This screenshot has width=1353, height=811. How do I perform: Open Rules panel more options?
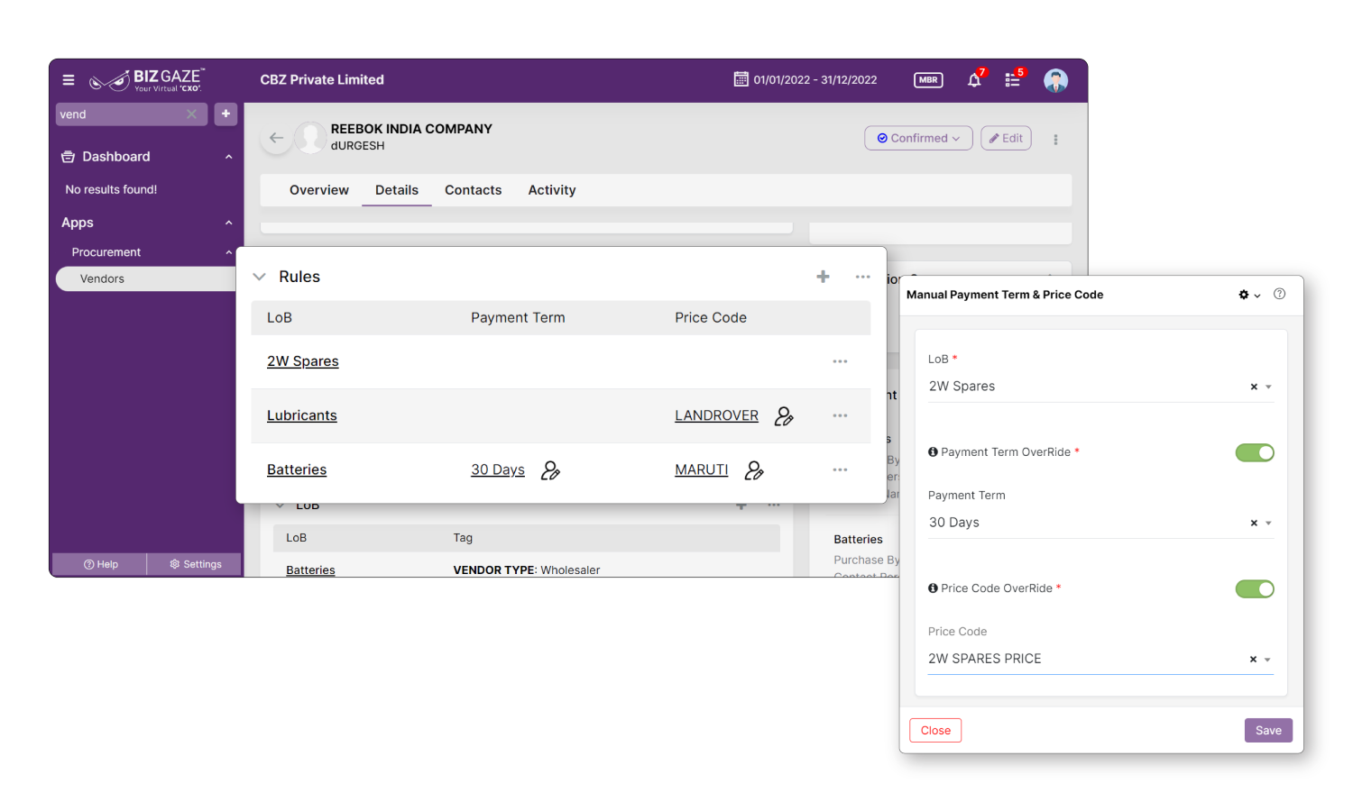[x=862, y=277]
